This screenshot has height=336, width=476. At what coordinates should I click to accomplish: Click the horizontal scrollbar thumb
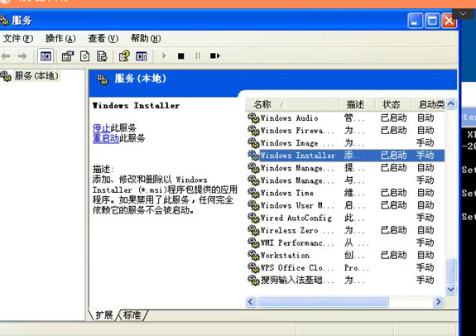pyautogui.click(x=323, y=302)
